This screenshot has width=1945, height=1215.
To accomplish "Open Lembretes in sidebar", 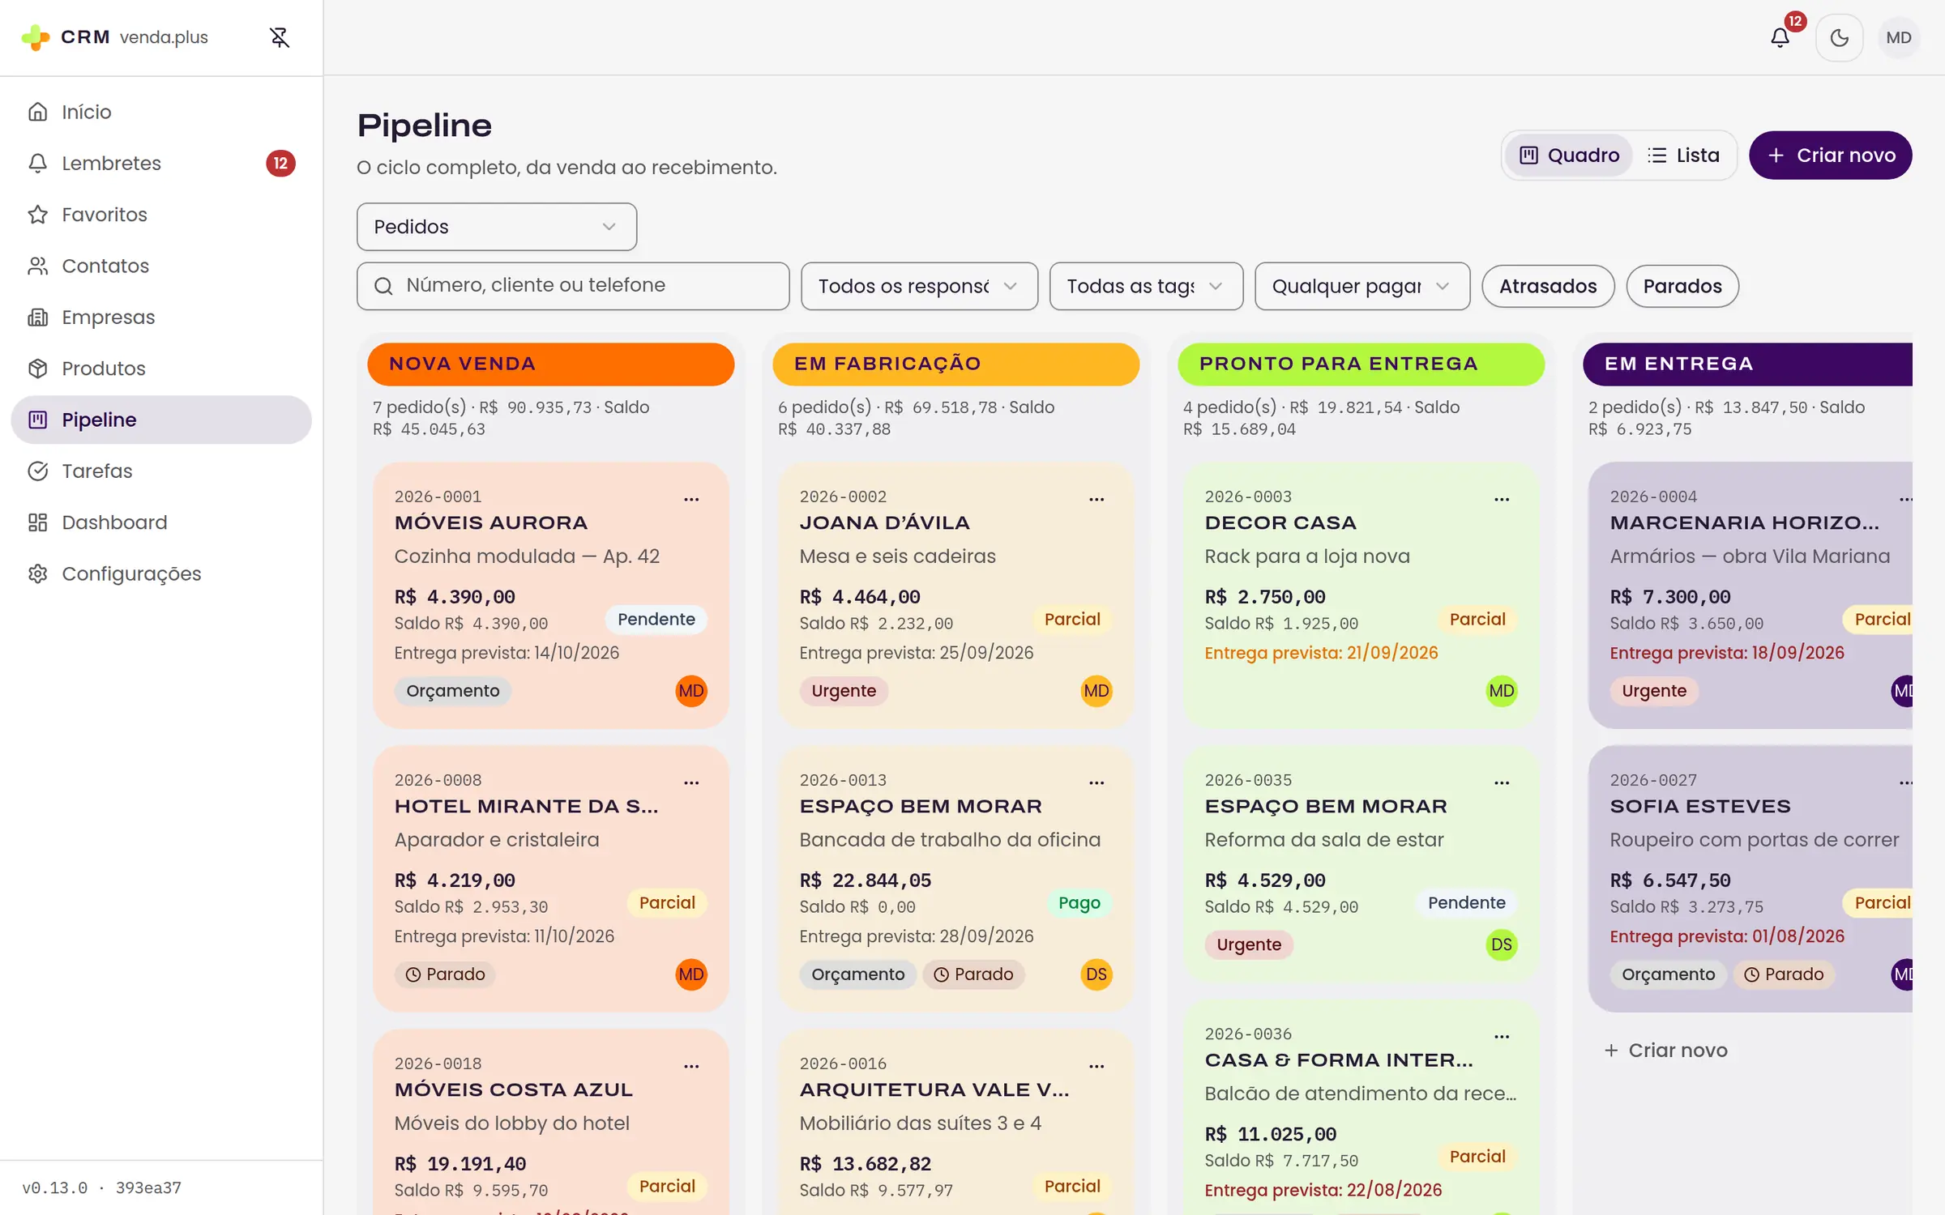I will pyautogui.click(x=161, y=163).
